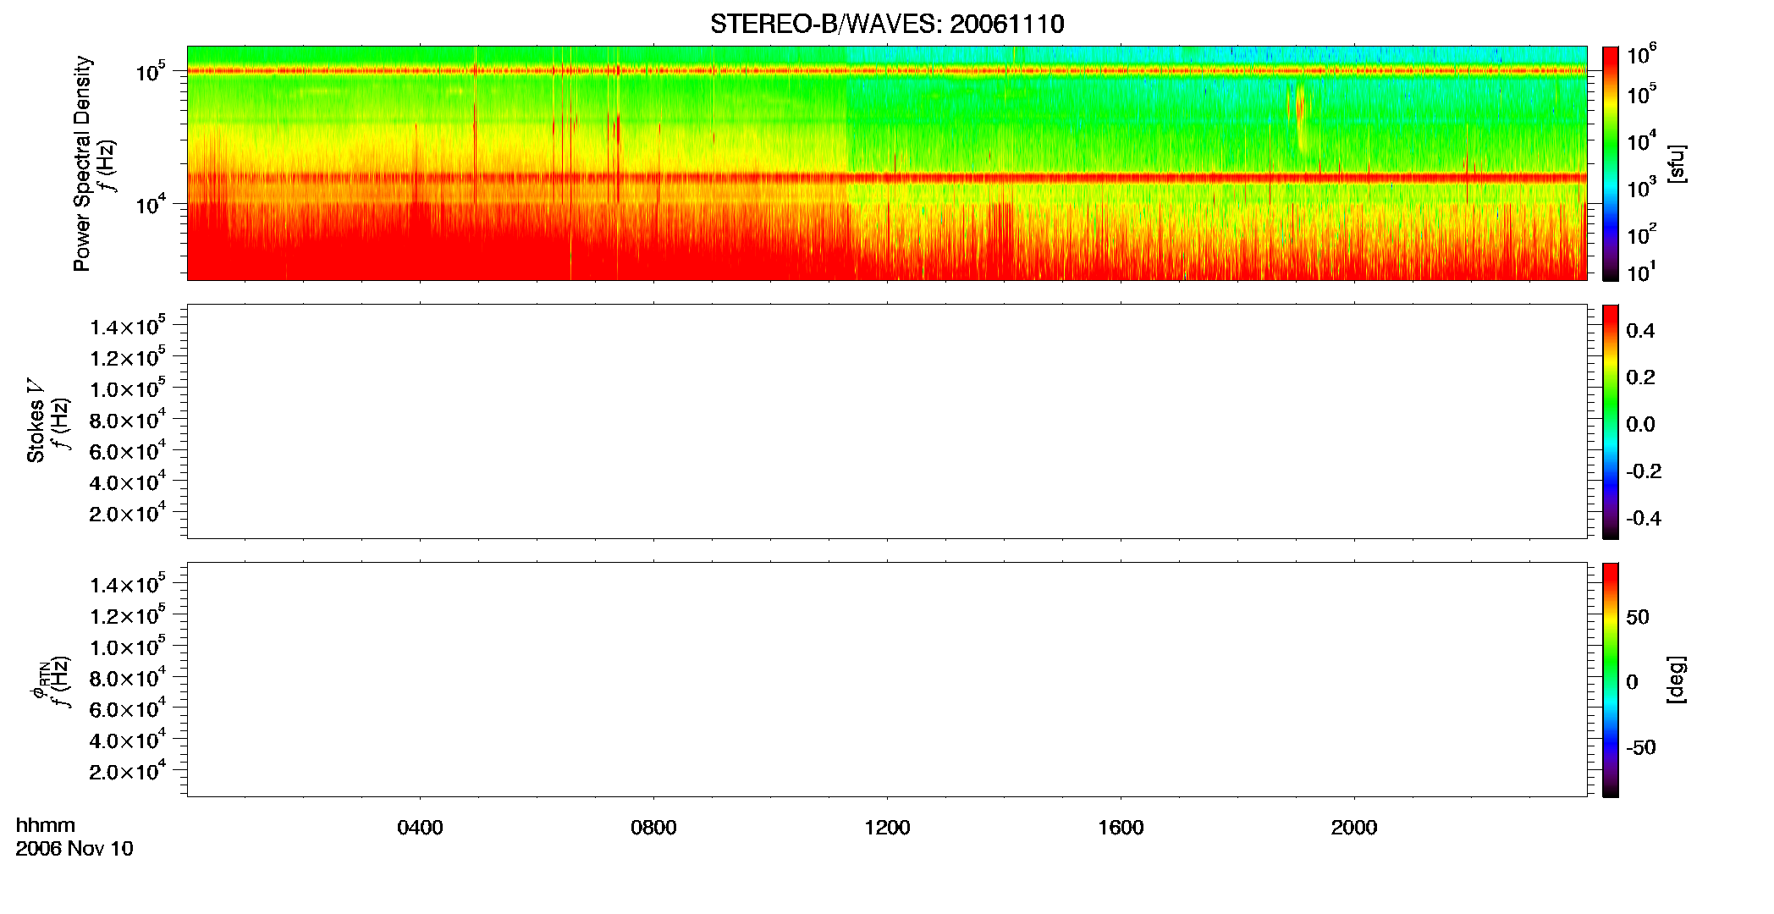
Task: Click the phi RTN degrees color bar
Action: [1610, 680]
